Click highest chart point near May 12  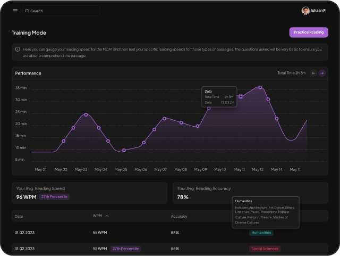[260, 87]
